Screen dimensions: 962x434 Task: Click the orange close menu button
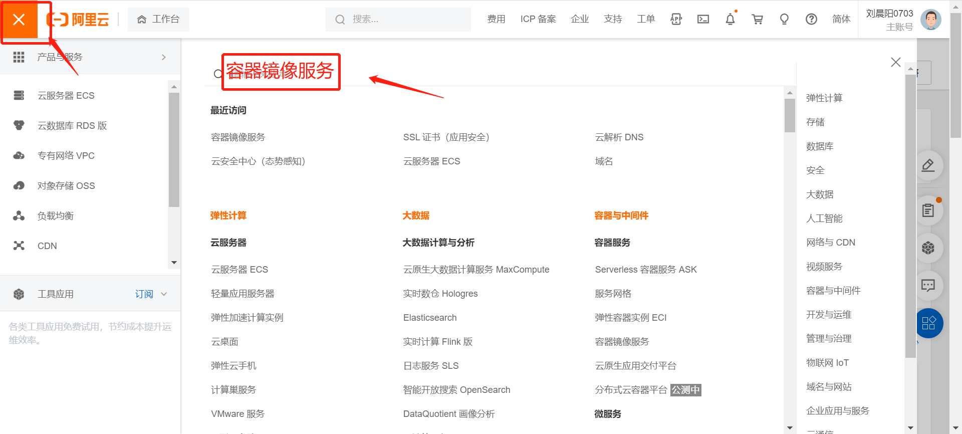[19, 20]
